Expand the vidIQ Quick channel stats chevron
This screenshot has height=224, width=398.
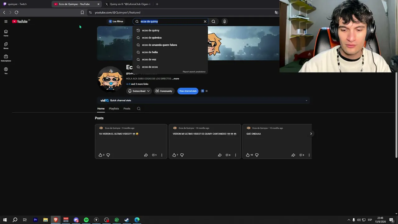click(306, 100)
